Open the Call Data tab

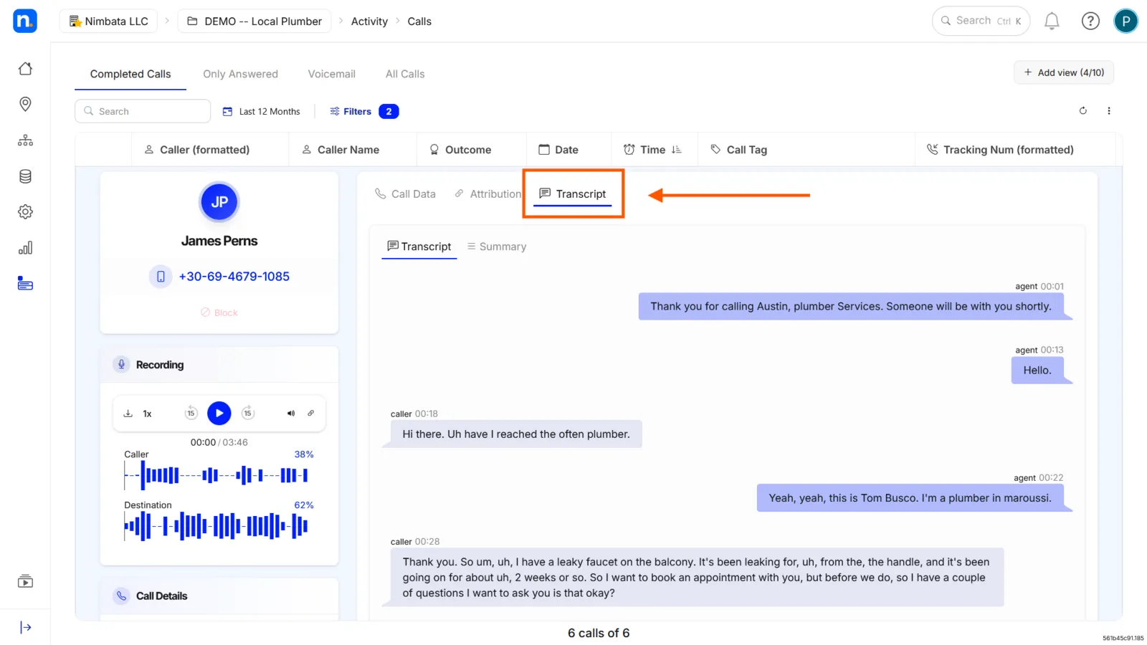click(x=405, y=194)
